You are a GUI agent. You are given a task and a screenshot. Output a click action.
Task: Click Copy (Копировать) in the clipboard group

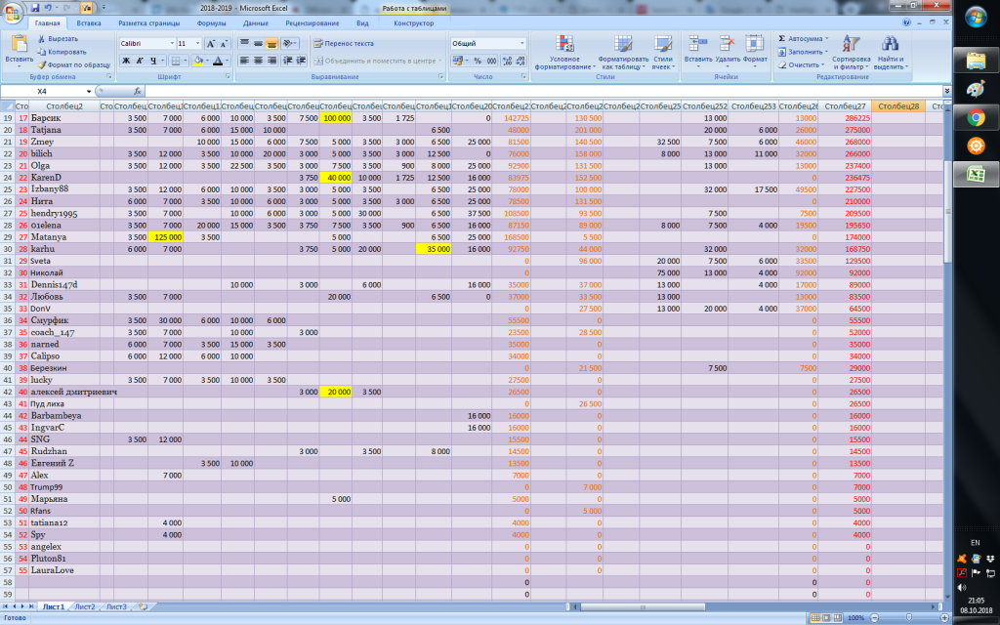tap(42, 52)
